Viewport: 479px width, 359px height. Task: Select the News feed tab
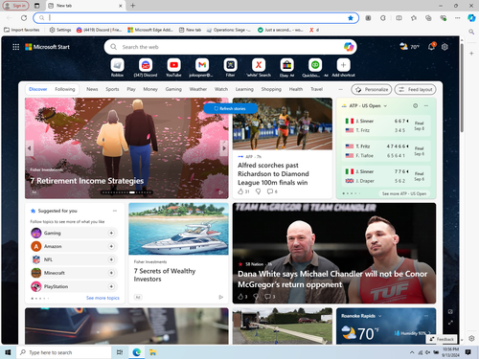92,89
